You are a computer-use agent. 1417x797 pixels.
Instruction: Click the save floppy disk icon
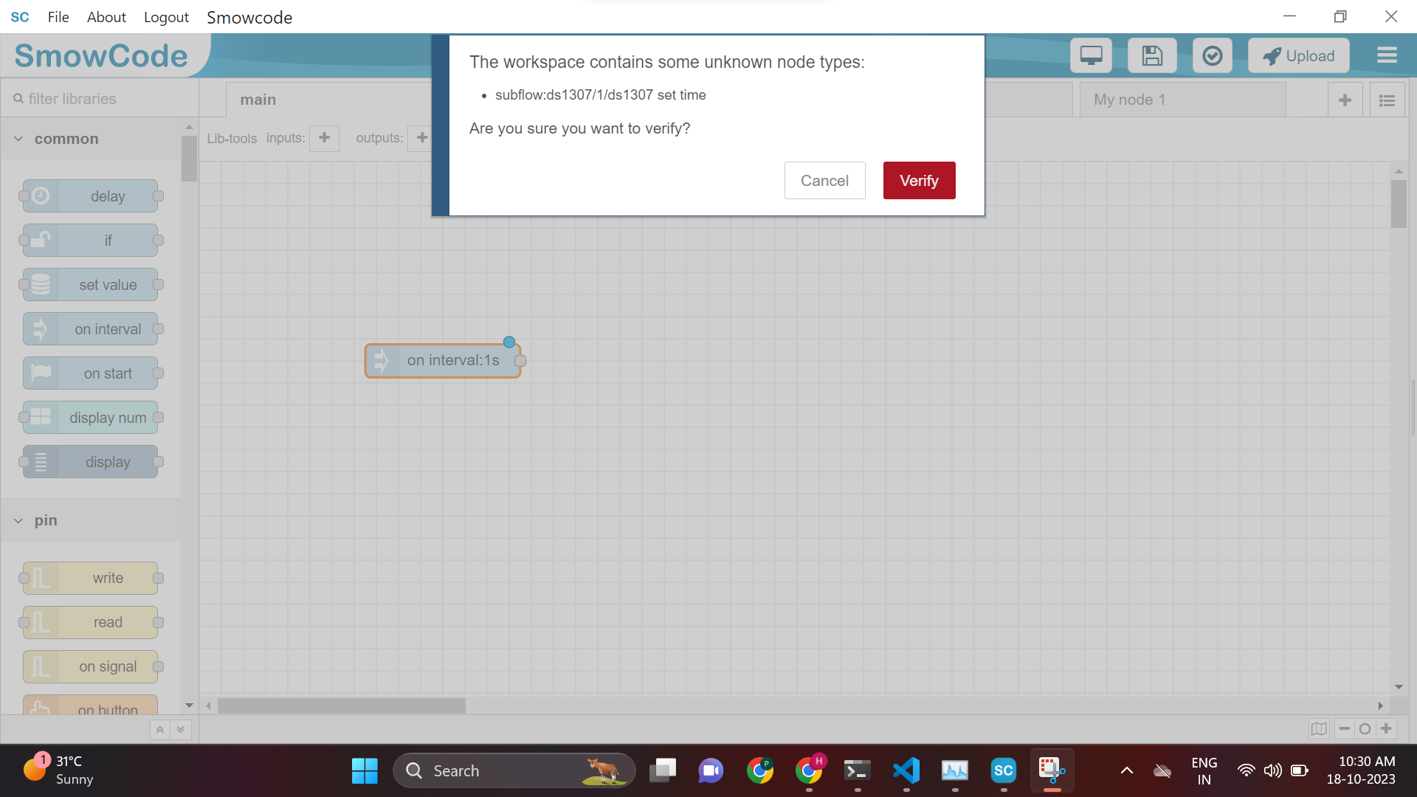tap(1152, 56)
